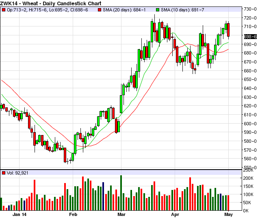Click the 620-0 price axis label
This screenshot has height=218, width=260.
coord(250,106)
